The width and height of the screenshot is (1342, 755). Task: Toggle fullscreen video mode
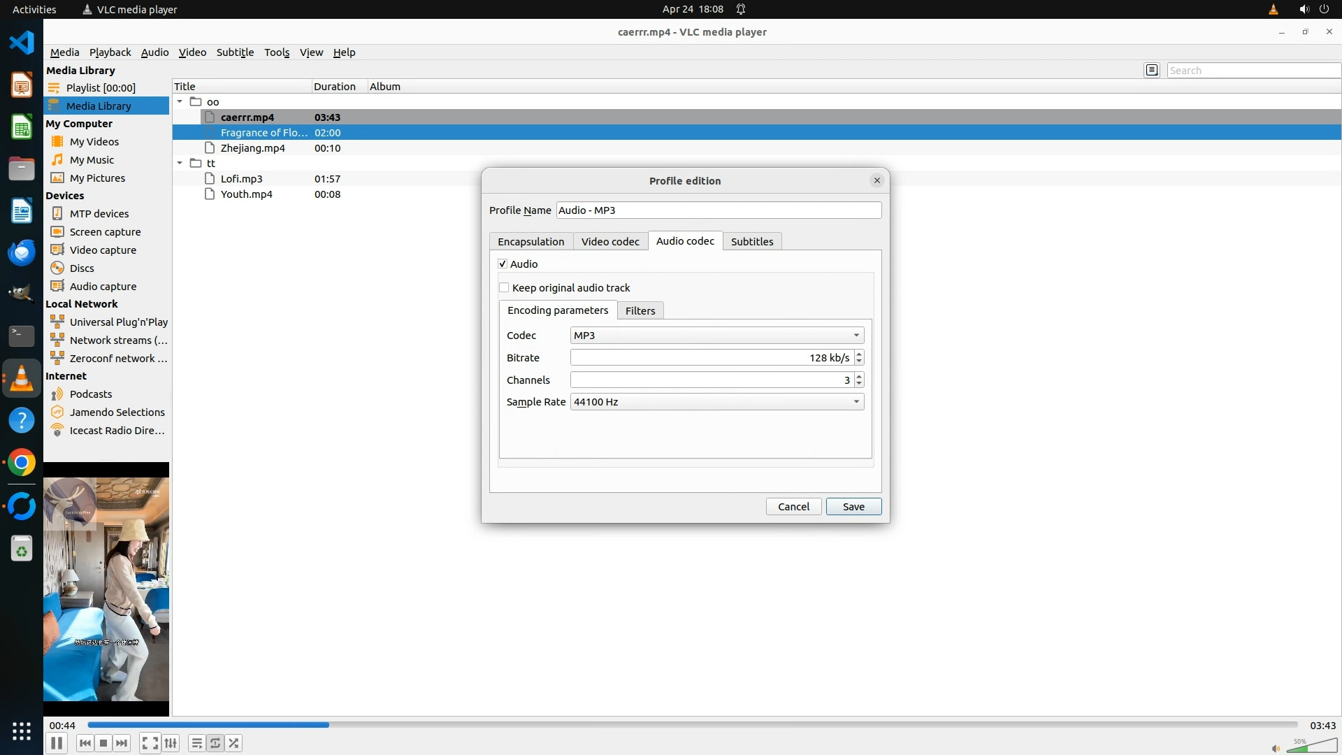150,743
